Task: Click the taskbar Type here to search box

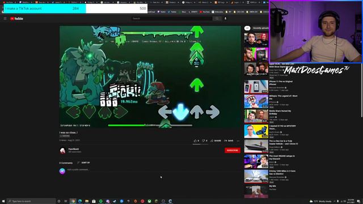Action: click(x=31, y=201)
